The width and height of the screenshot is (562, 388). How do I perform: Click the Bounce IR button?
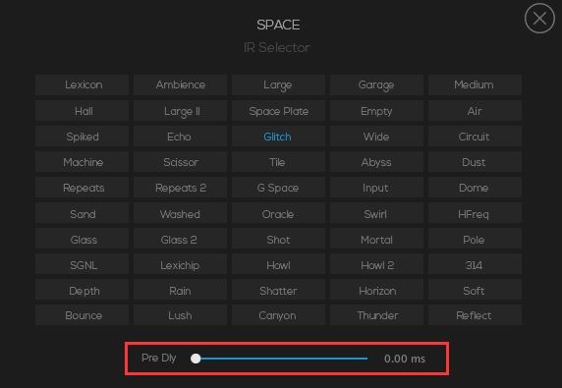pyautogui.click(x=83, y=315)
